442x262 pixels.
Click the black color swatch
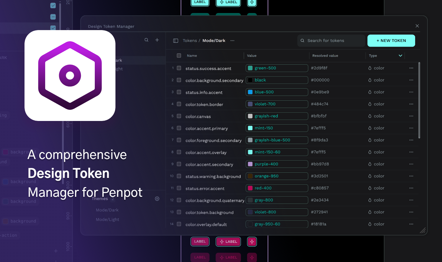pyautogui.click(x=250, y=80)
